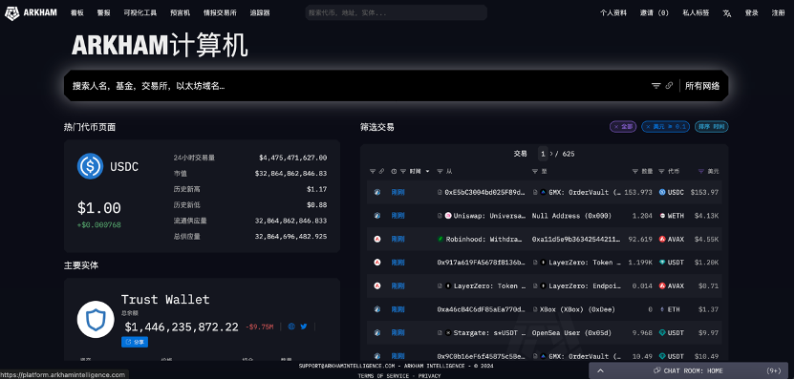Click the 登录 login link
The image size is (795, 380).
coord(751,12)
